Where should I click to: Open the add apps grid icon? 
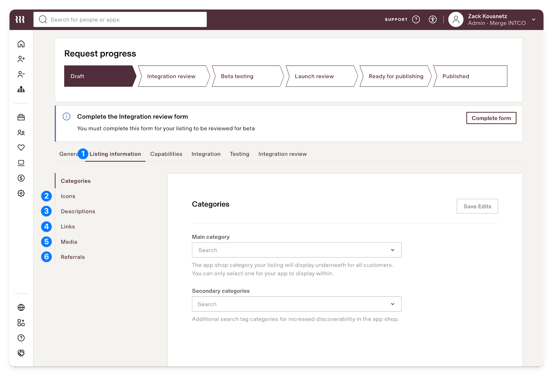click(x=21, y=323)
